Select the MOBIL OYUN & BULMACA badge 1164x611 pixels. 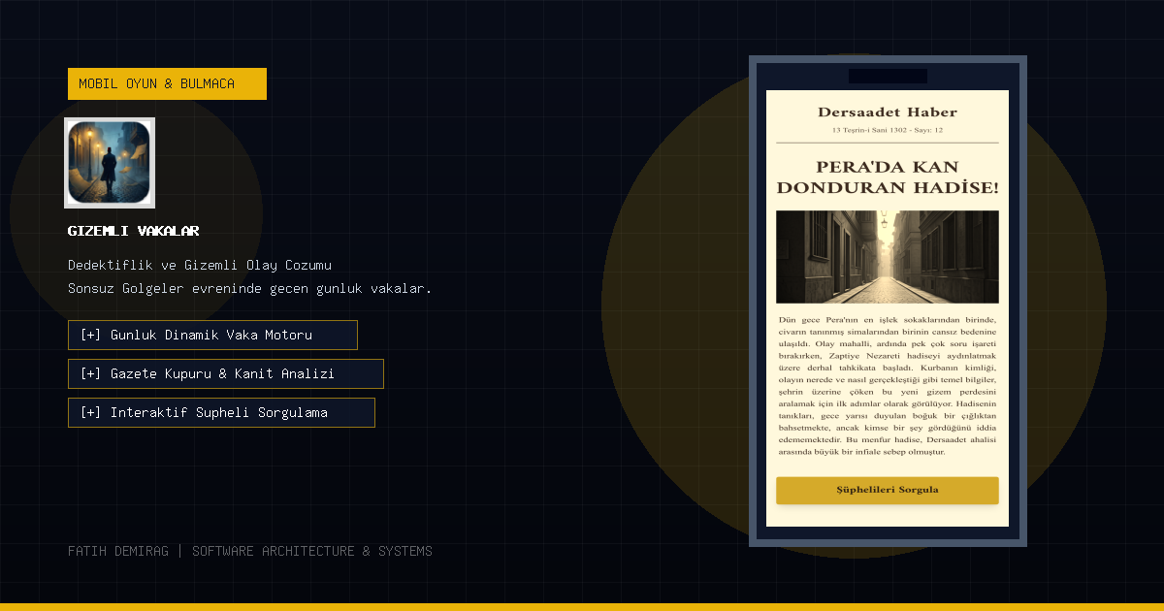pos(167,83)
